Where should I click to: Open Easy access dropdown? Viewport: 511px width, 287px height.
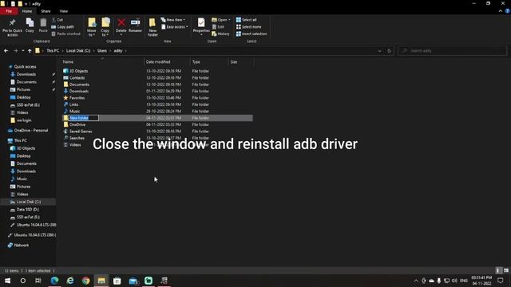coord(175,26)
